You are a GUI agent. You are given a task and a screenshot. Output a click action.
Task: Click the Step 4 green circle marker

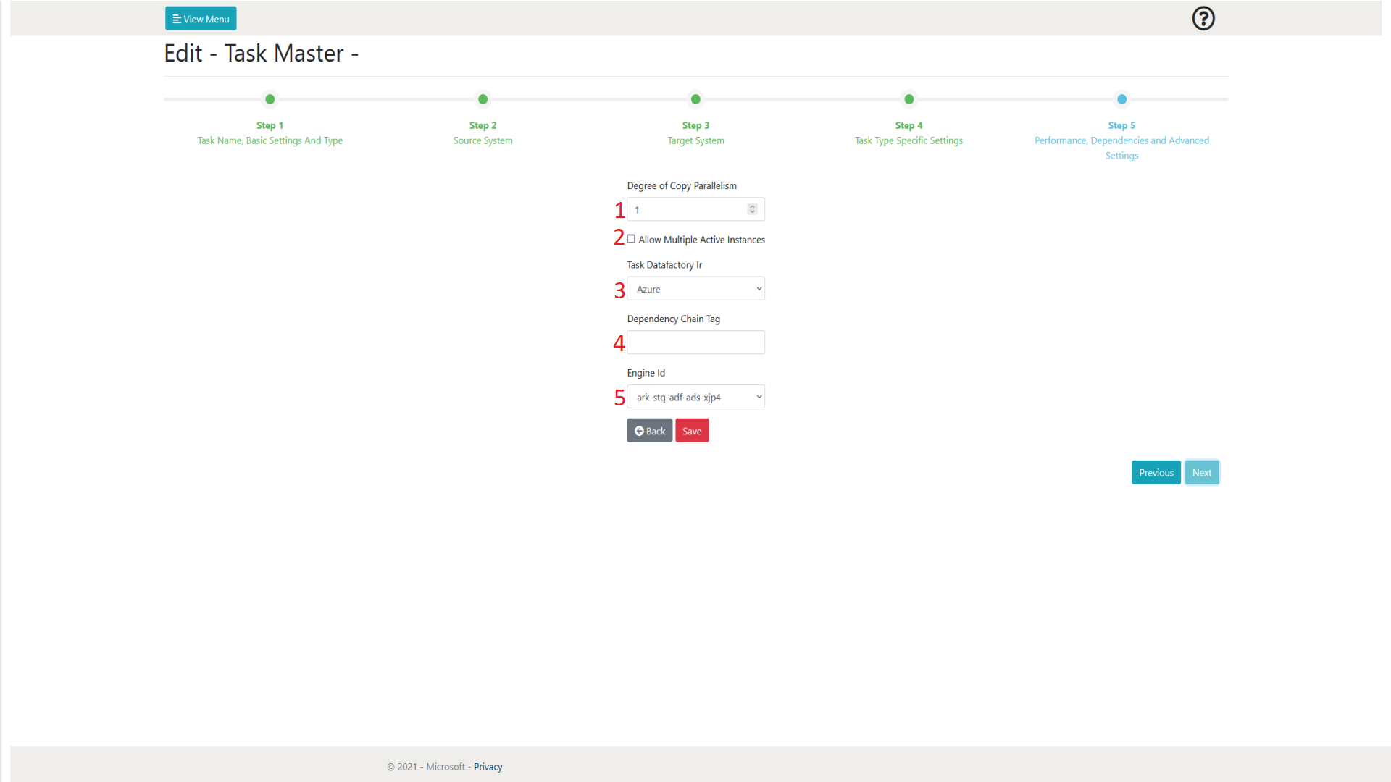click(908, 99)
